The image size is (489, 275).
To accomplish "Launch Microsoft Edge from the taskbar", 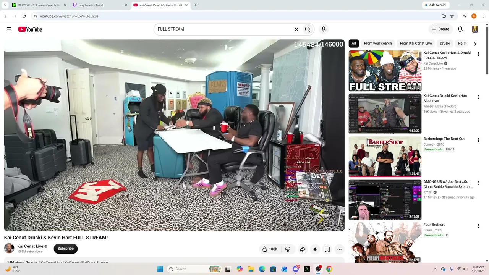I will point(262,269).
